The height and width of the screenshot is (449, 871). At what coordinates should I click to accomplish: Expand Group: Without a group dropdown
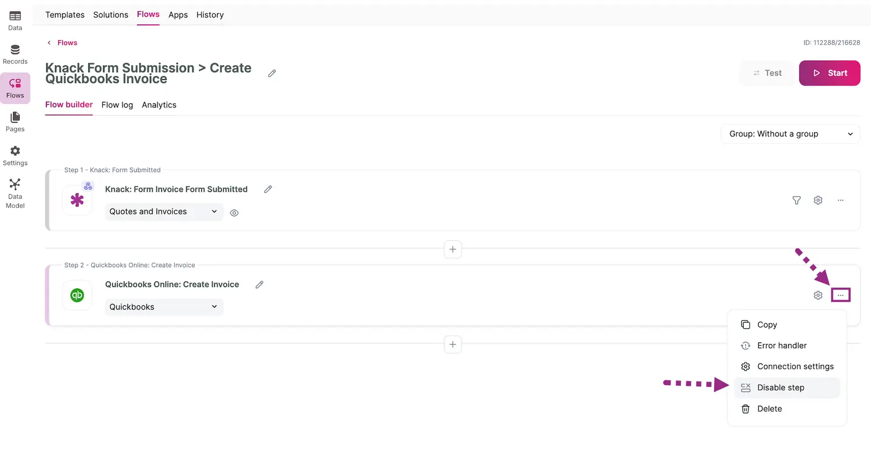(790, 134)
